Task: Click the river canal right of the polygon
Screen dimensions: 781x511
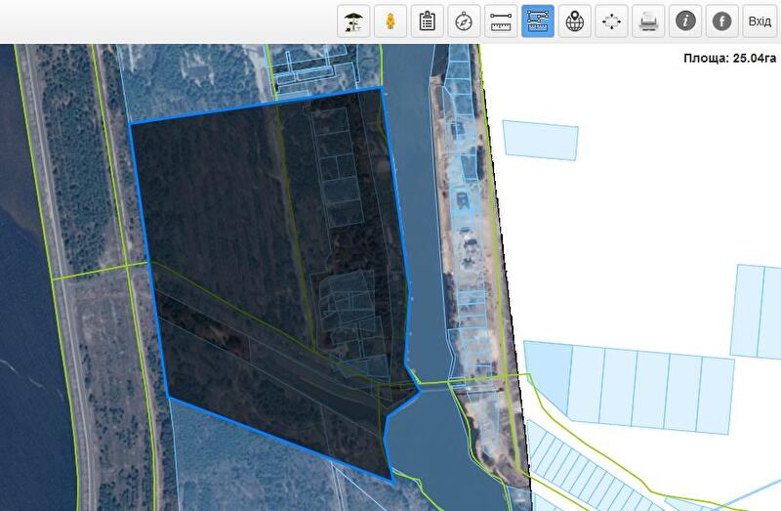Action: [430, 293]
